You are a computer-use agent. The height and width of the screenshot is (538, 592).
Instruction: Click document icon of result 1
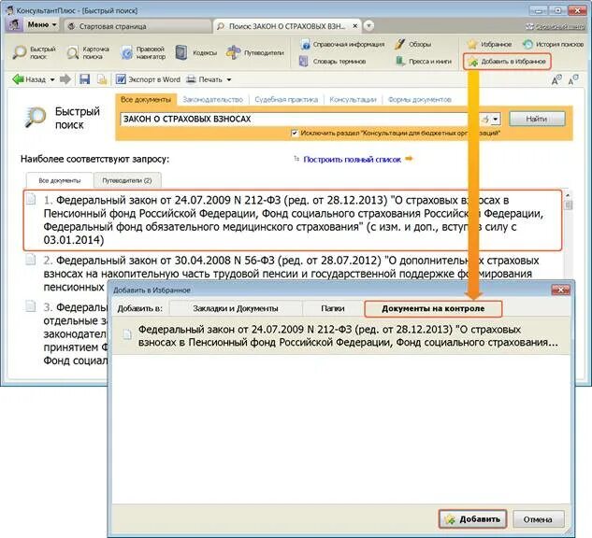point(31,199)
